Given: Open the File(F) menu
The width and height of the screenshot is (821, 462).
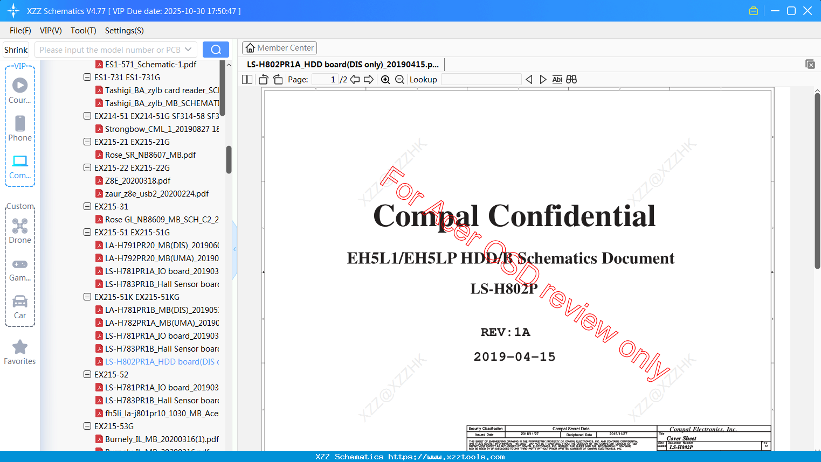Looking at the screenshot, I should point(20,31).
